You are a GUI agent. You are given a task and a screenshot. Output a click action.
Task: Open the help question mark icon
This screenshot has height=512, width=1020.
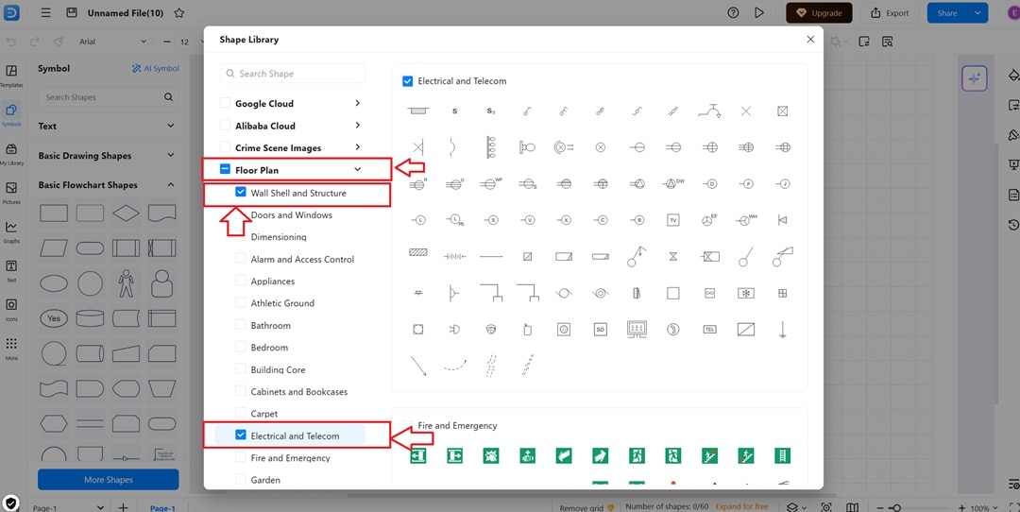coord(733,13)
